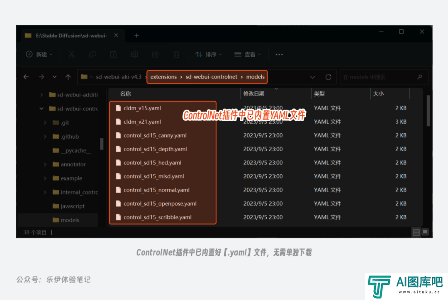Open a new tab with plus button
This screenshot has height=300, width=448.
136,36
